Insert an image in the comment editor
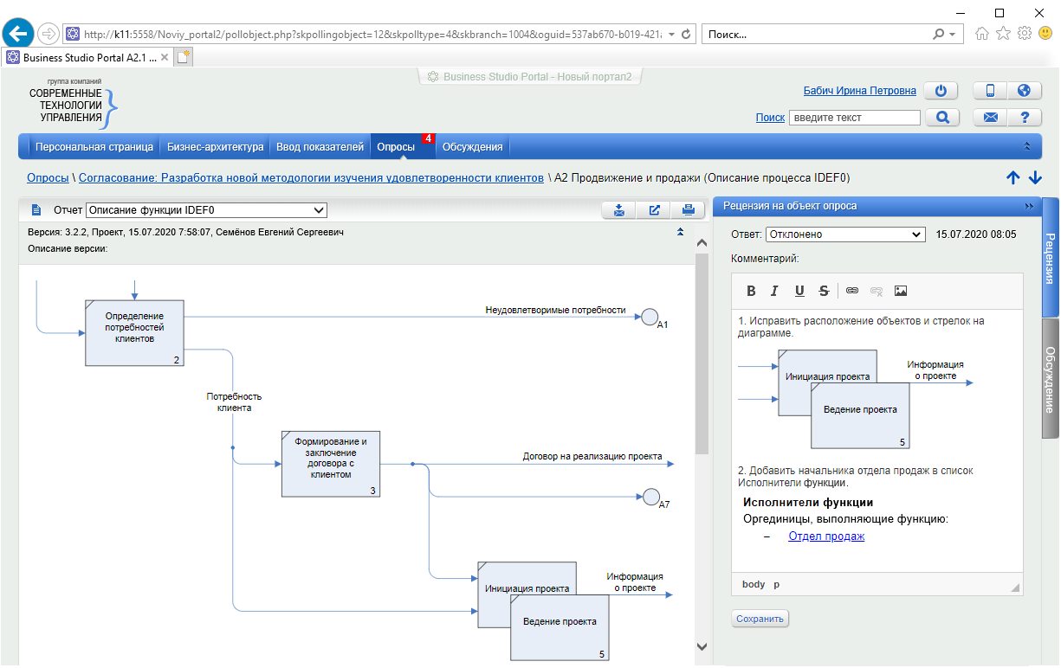 tap(901, 291)
